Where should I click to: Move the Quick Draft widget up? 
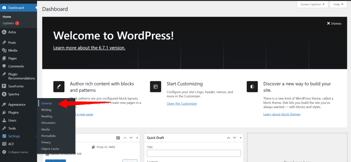[x=228, y=138]
